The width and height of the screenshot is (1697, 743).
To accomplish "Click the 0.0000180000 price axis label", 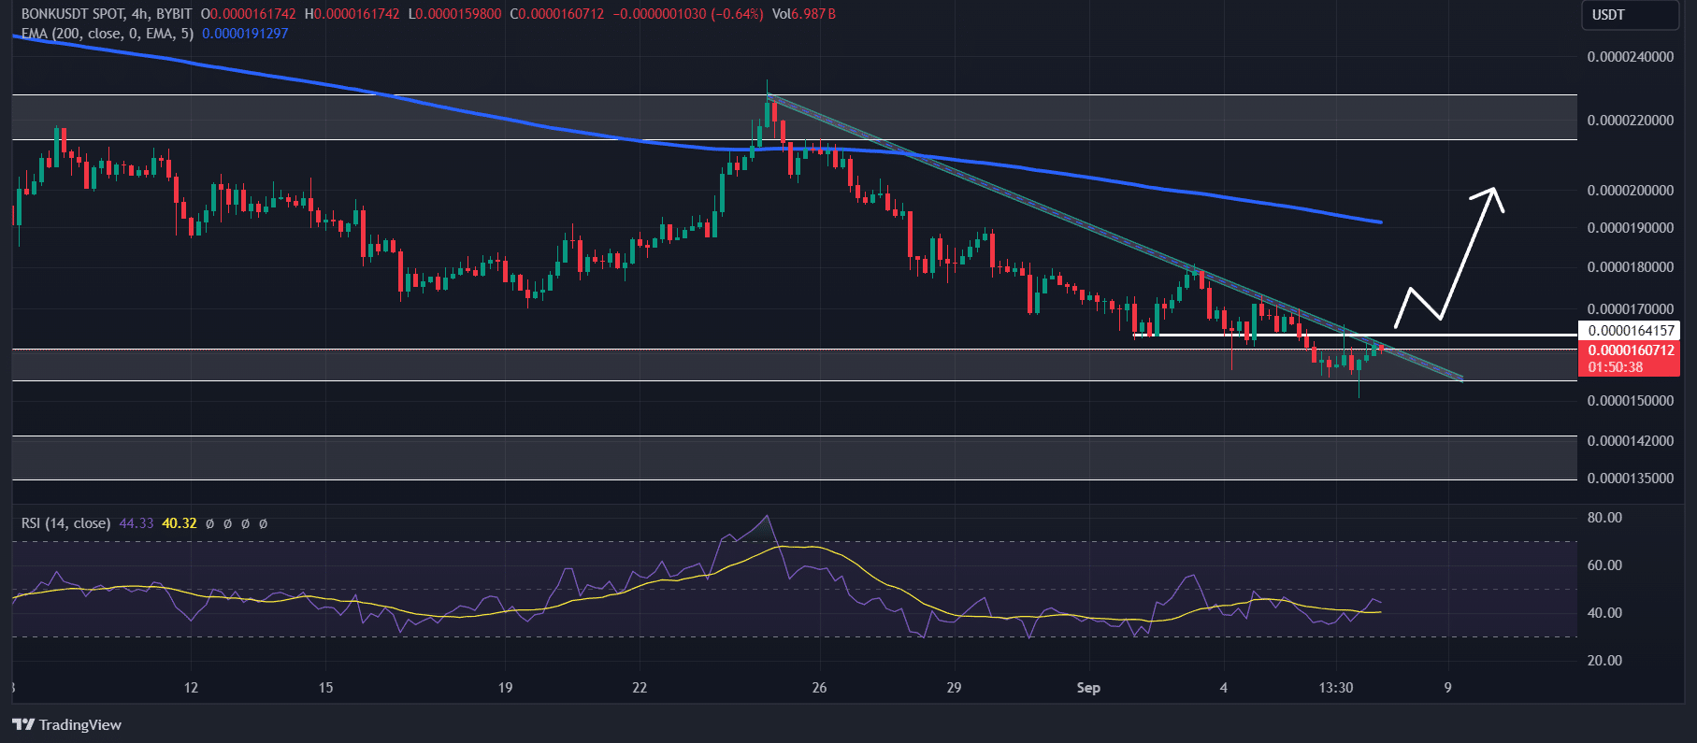I will pyautogui.click(x=1631, y=267).
